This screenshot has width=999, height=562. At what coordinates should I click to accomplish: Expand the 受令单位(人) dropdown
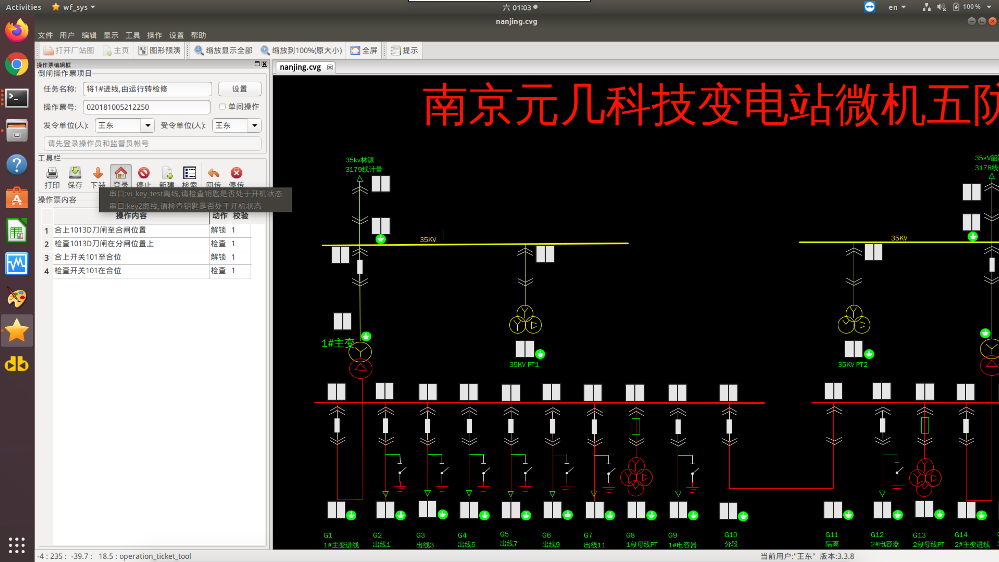click(254, 125)
